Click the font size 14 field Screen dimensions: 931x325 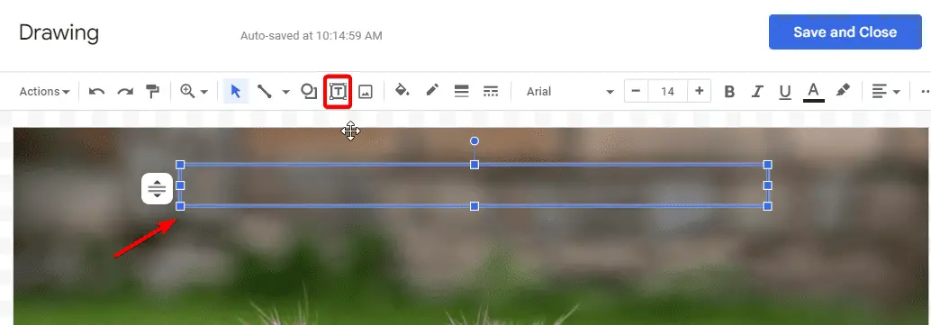click(x=667, y=92)
